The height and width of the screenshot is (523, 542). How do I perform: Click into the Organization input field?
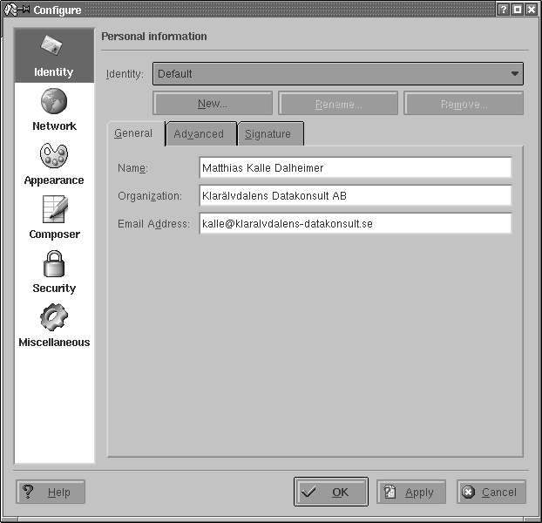coord(356,195)
